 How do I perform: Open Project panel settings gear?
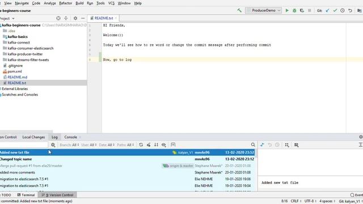point(75,18)
